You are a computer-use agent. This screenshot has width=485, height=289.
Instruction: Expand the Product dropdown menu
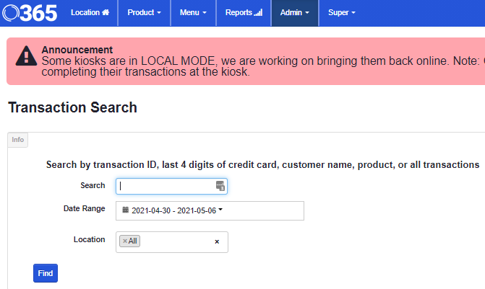[144, 13]
